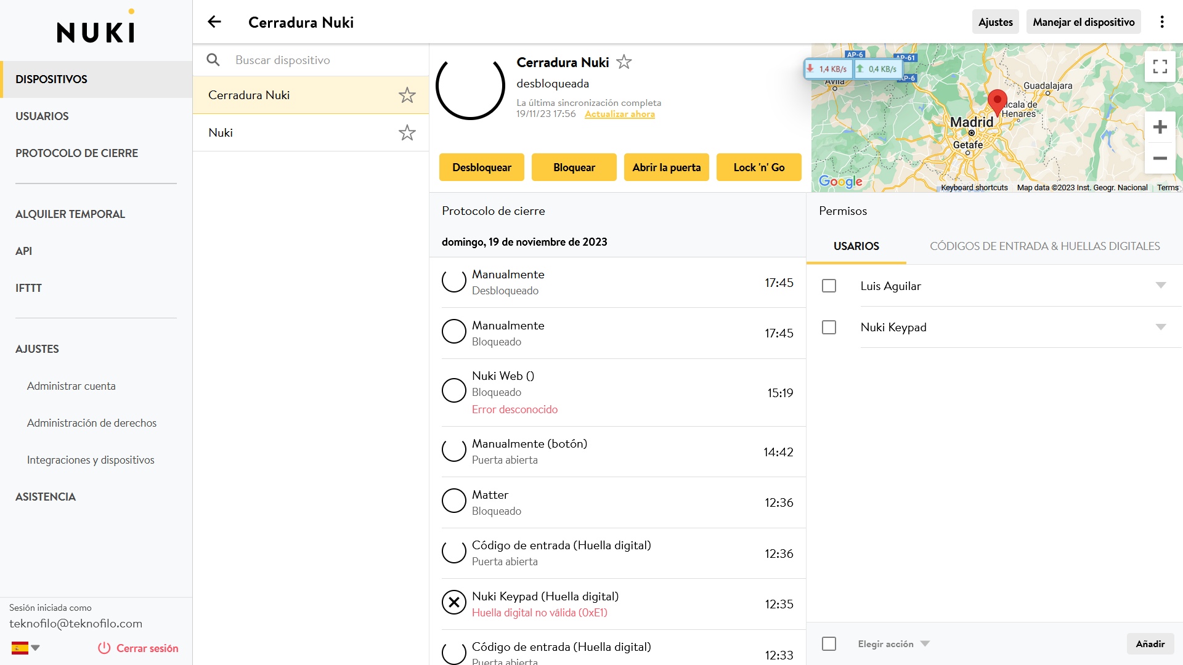Open top-bar Ajustes button
The height and width of the screenshot is (665, 1183).
point(996,22)
